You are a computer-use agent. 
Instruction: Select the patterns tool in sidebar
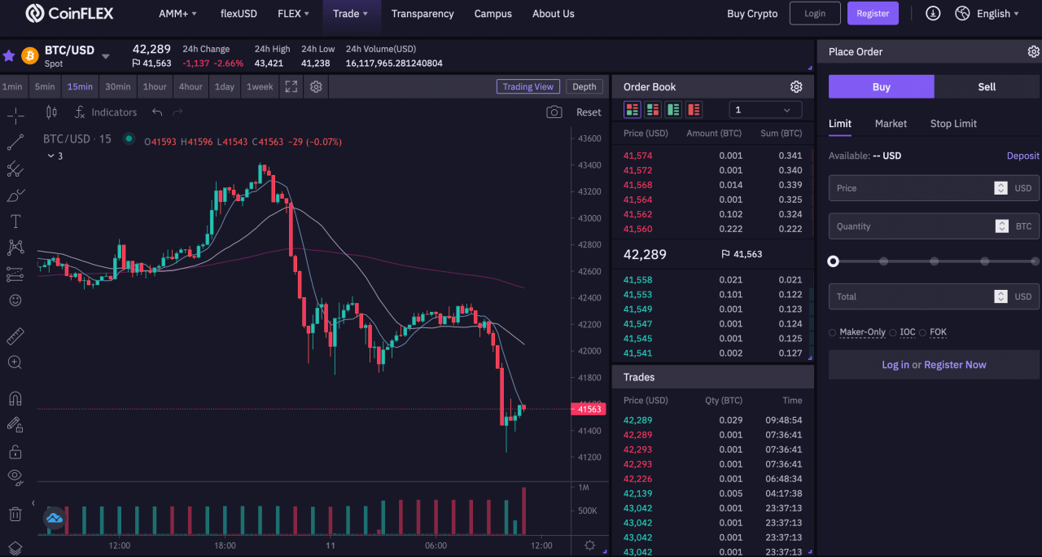coord(15,248)
